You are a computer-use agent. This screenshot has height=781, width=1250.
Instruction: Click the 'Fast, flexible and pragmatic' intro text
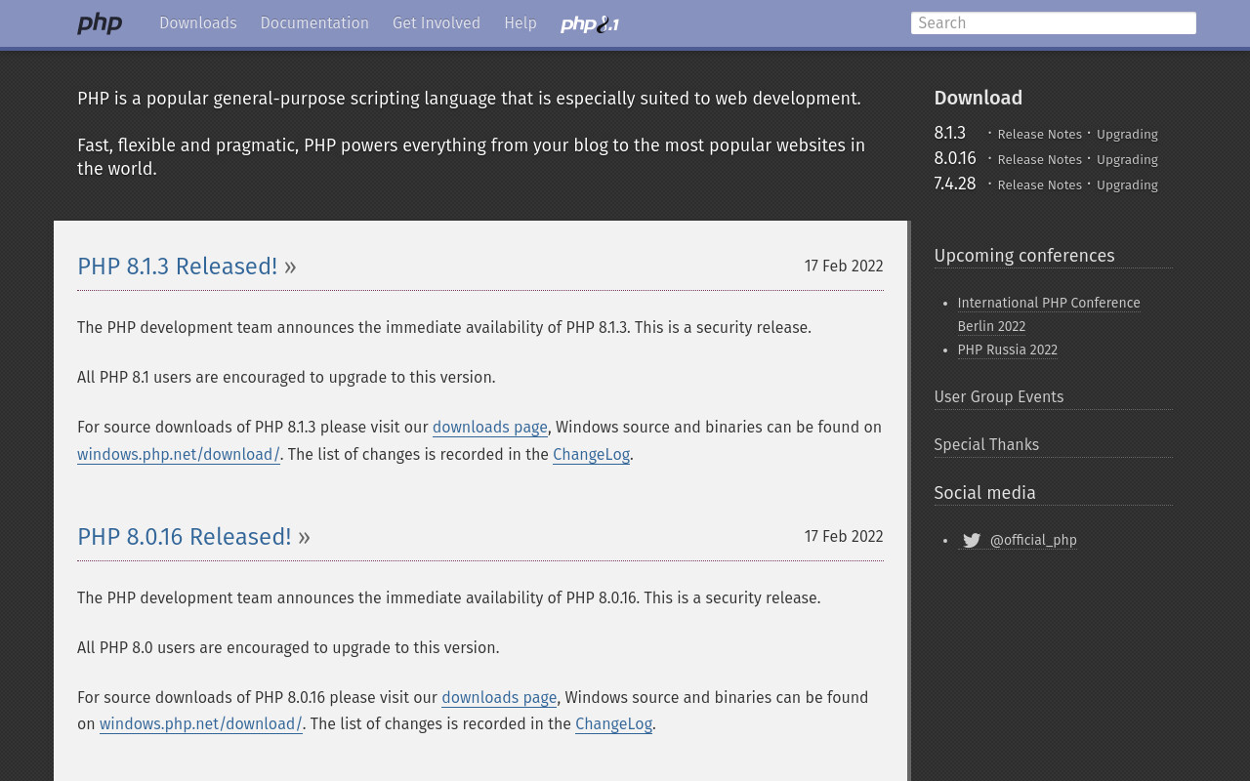(x=471, y=157)
